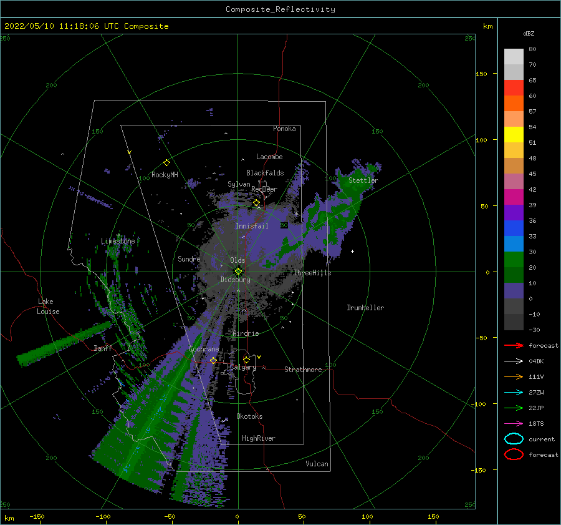Click the white 04DK arrow in legend
The height and width of the screenshot is (525, 561).
tap(514, 361)
